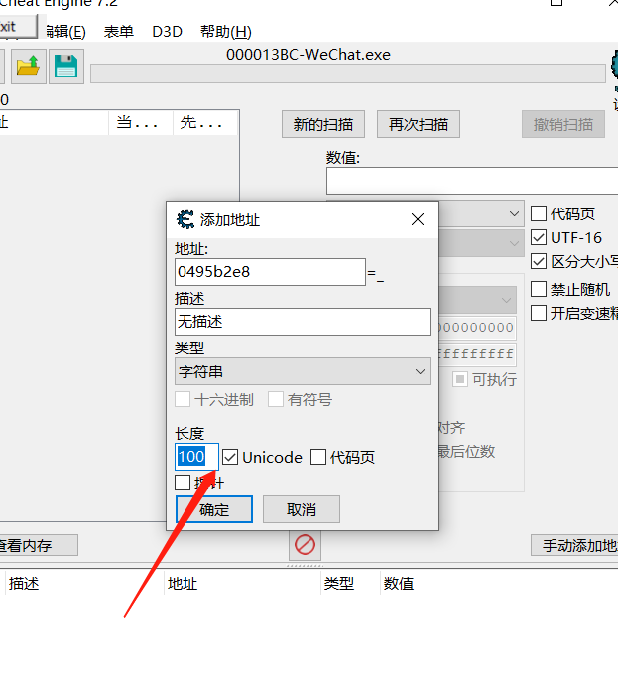
Task: Open the 类型 字符串 dropdown
Action: tap(303, 371)
